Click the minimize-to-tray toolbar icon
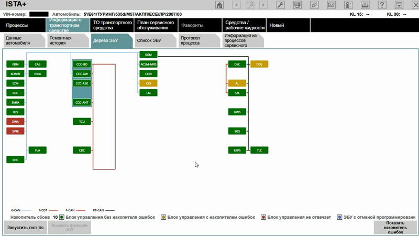This screenshot has height=236, width=419. point(398,5)
